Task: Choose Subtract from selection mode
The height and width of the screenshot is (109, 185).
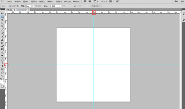Action: tap(15, 6)
